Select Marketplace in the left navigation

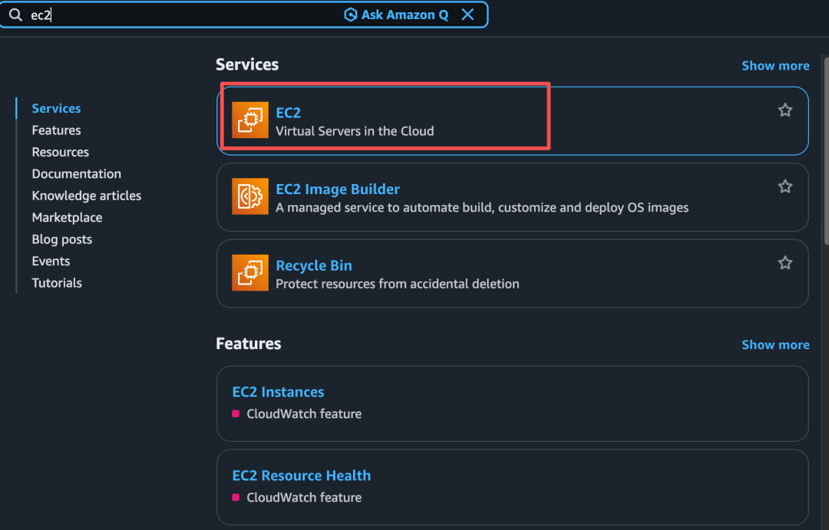(67, 217)
